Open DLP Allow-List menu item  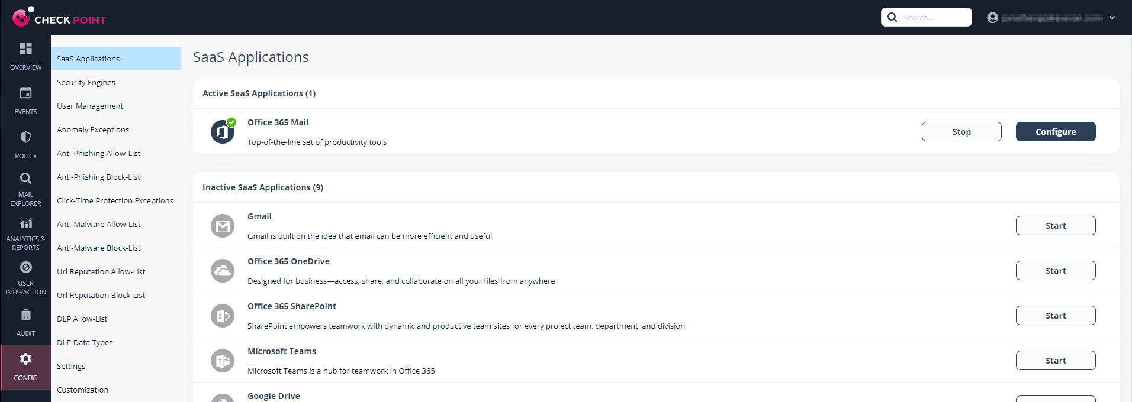point(116,319)
